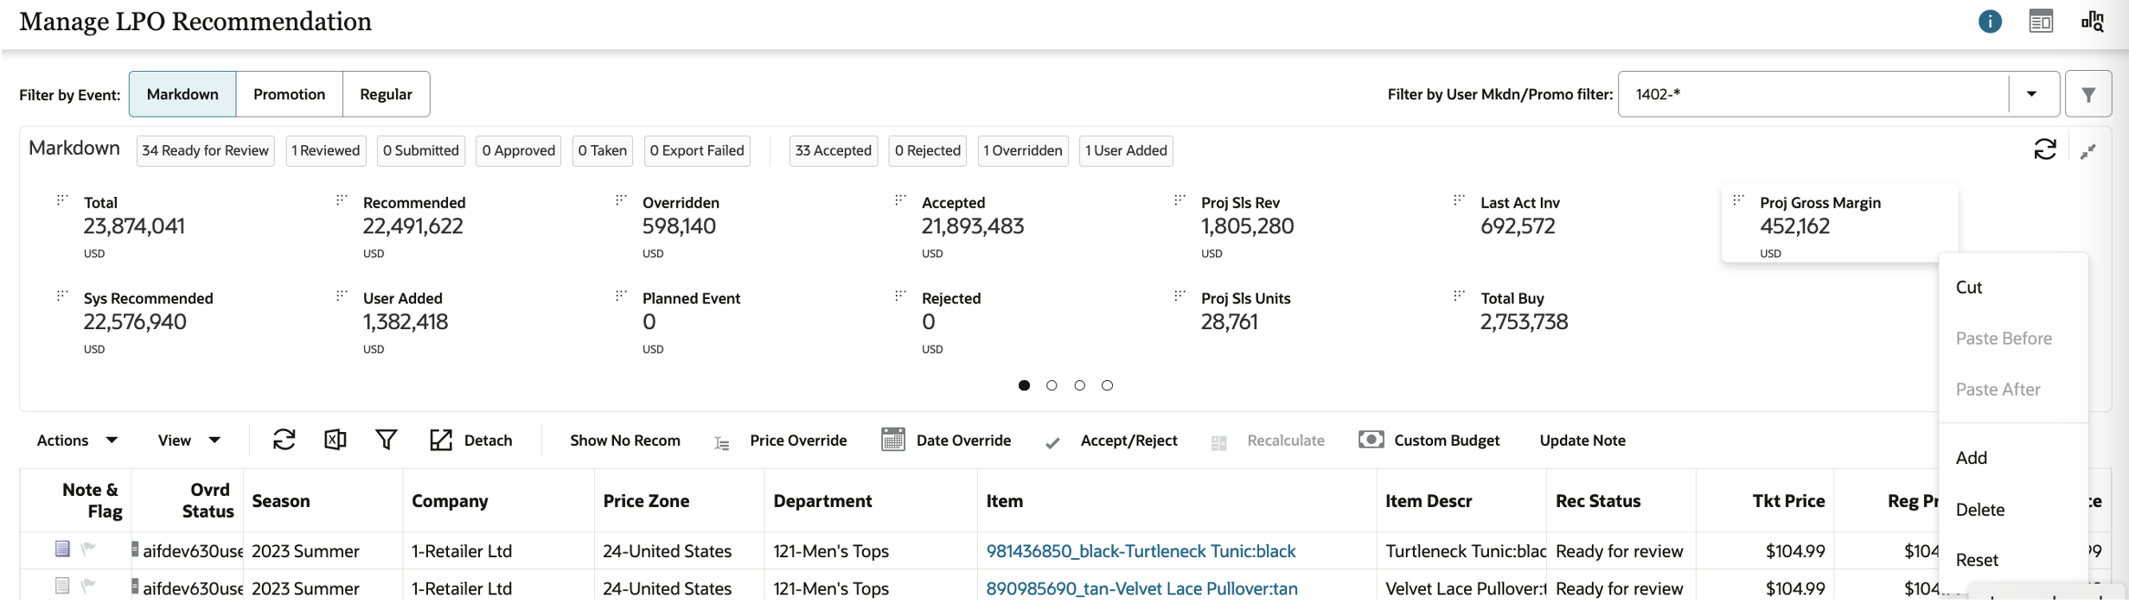Click the Mkdn/Promo filter input field
Screen dimensions: 2129x603
click(x=1813, y=94)
